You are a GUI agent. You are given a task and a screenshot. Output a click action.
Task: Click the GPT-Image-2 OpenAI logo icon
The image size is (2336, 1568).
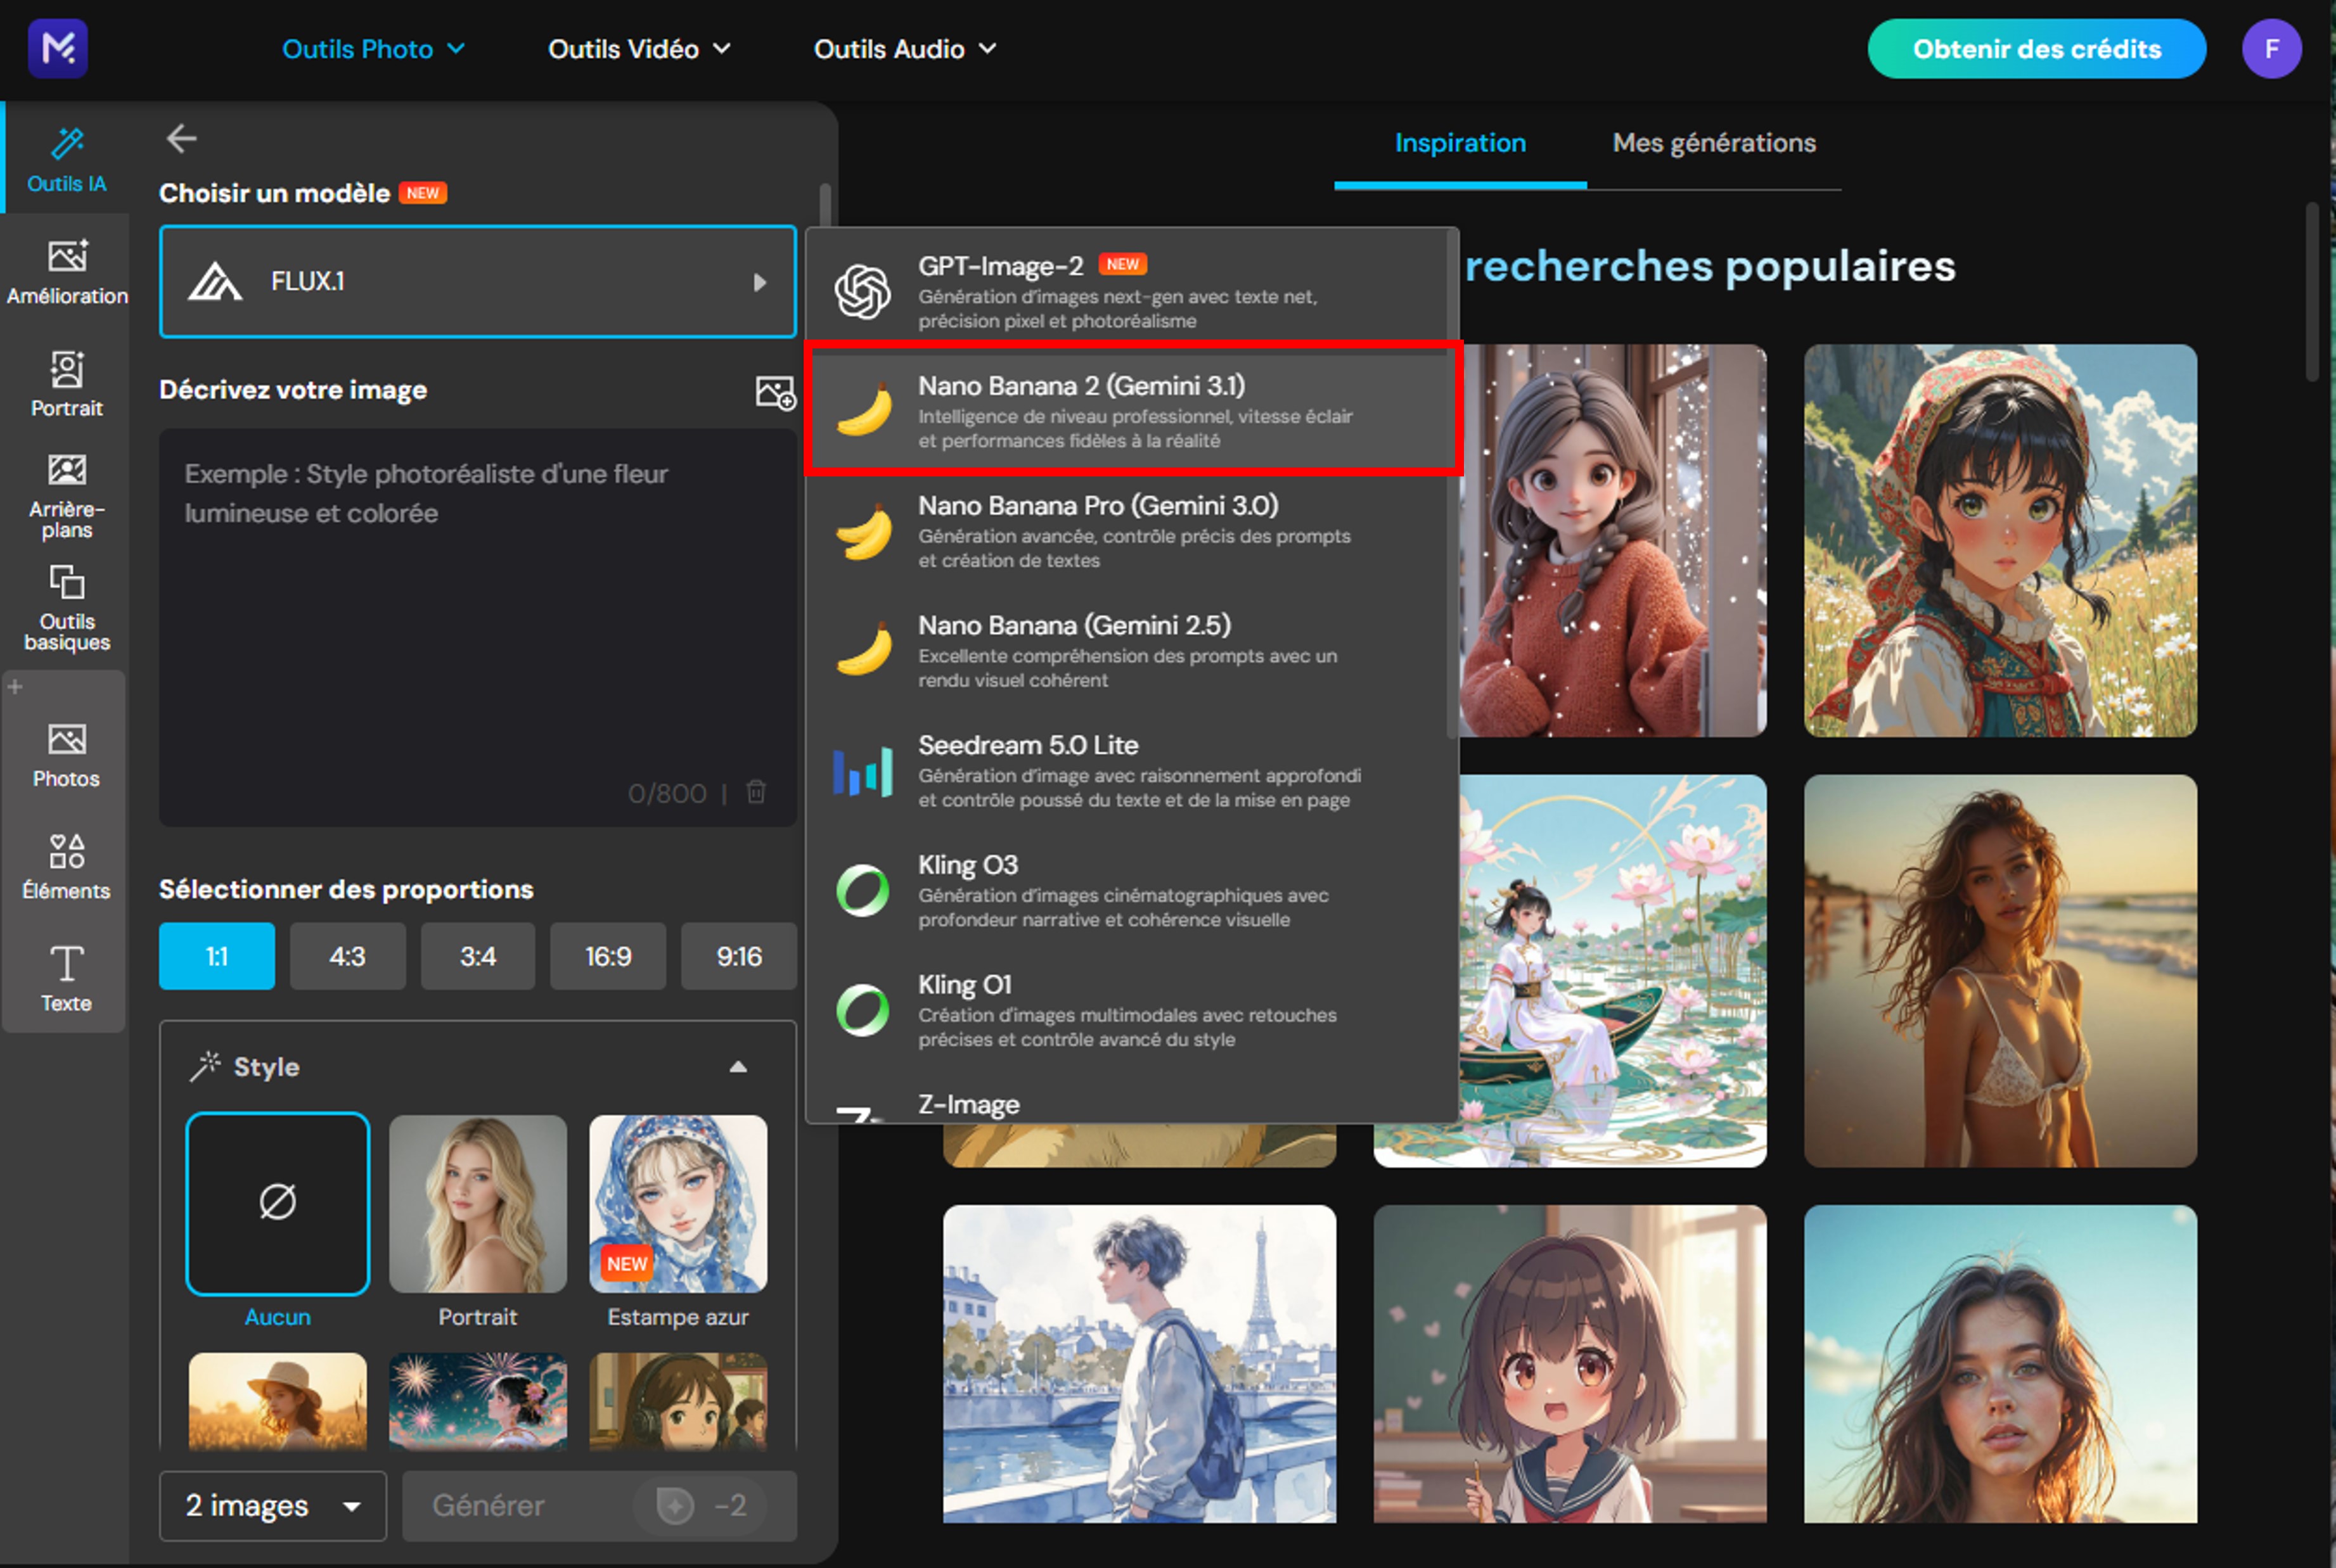tap(863, 292)
